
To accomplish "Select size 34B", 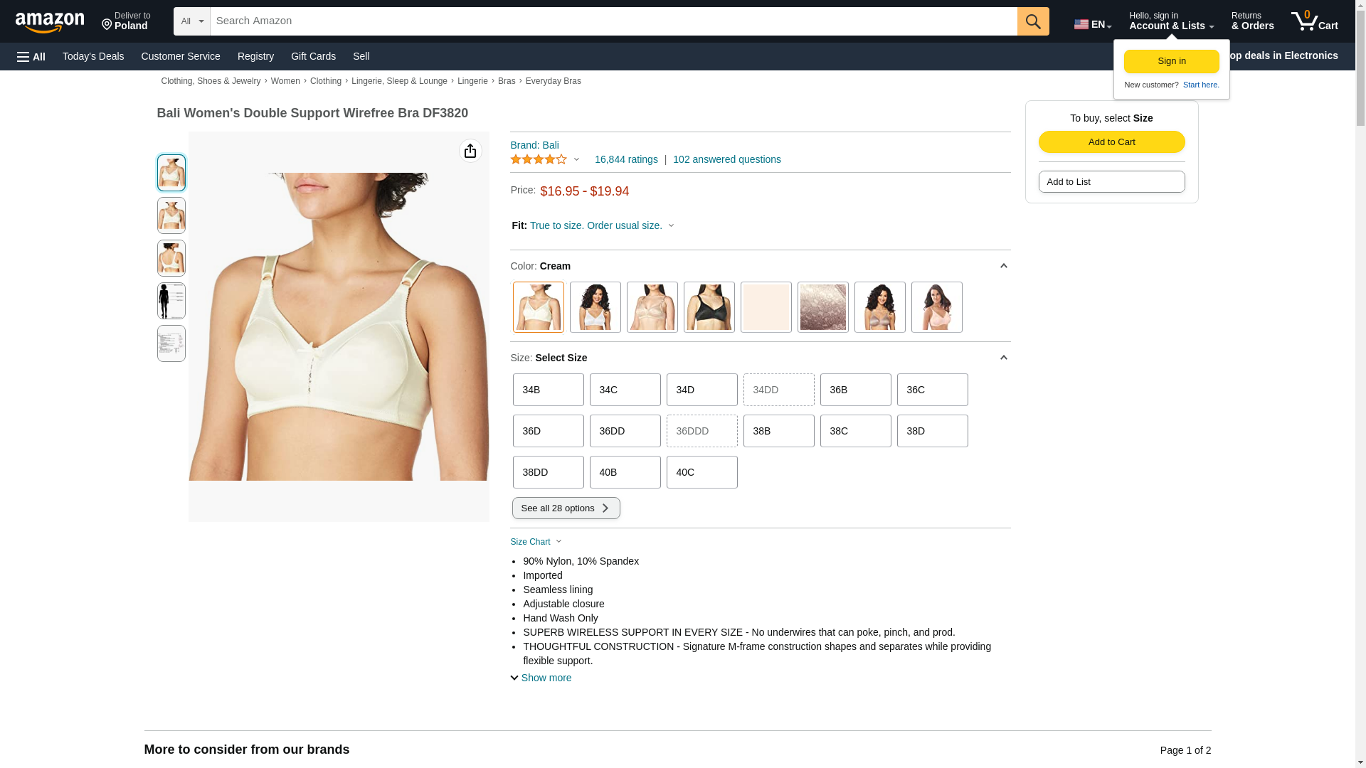I will click(x=548, y=390).
